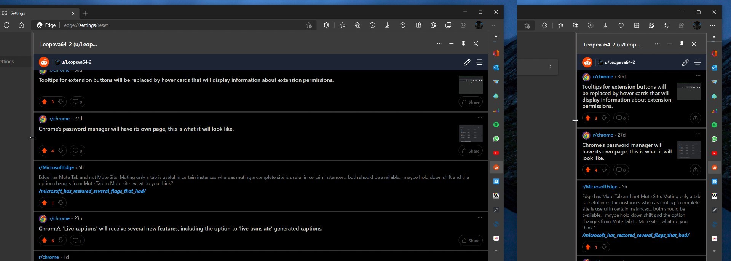Expand the chevron arrow beside the narrow Reddit panel
The width and height of the screenshot is (731, 261).
coord(549,67)
